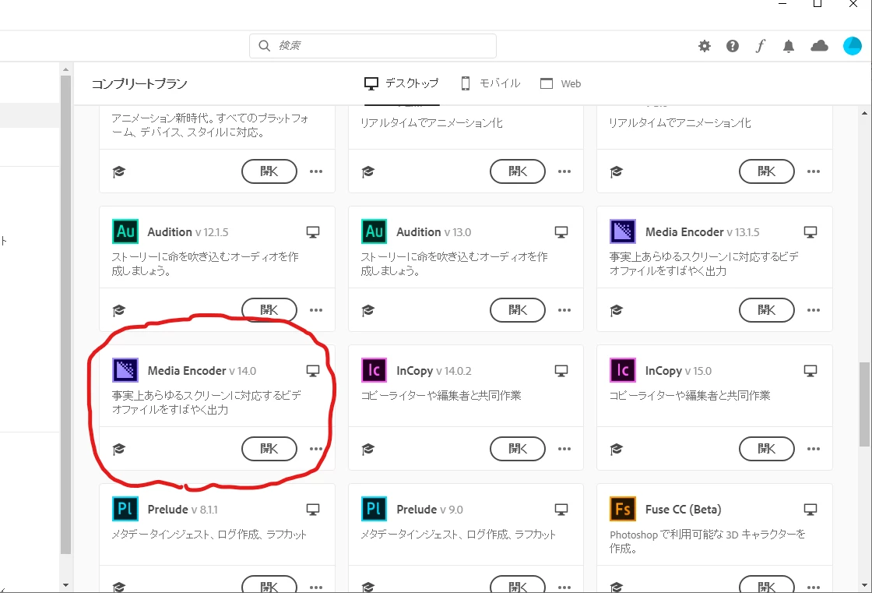The image size is (872, 593).
Task: Click the Media Encoder v 13.1.5 app icon
Action: [623, 231]
